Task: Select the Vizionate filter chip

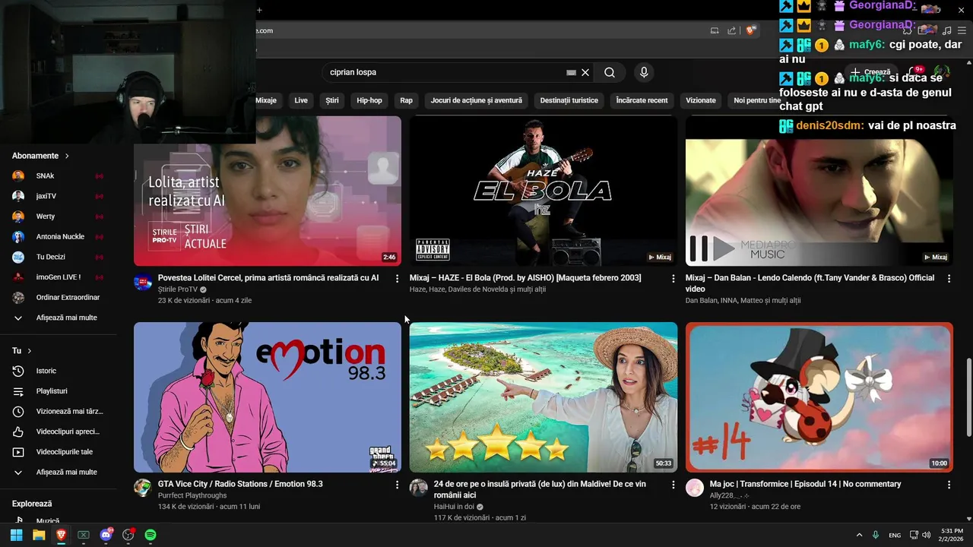Action: click(x=701, y=100)
